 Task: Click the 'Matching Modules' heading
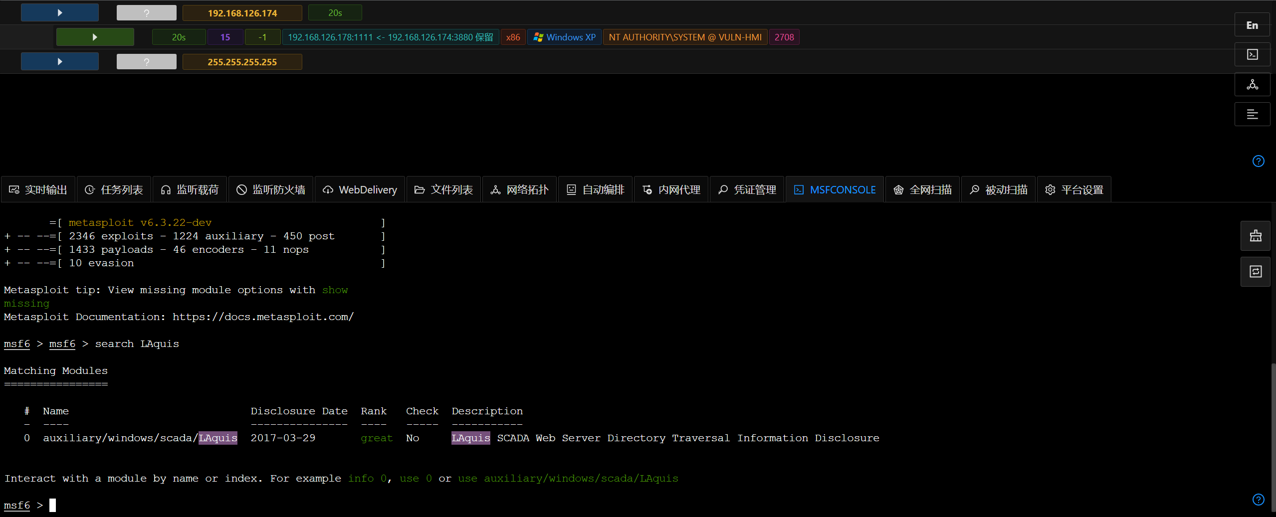pyautogui.click(x=56, y=371)
